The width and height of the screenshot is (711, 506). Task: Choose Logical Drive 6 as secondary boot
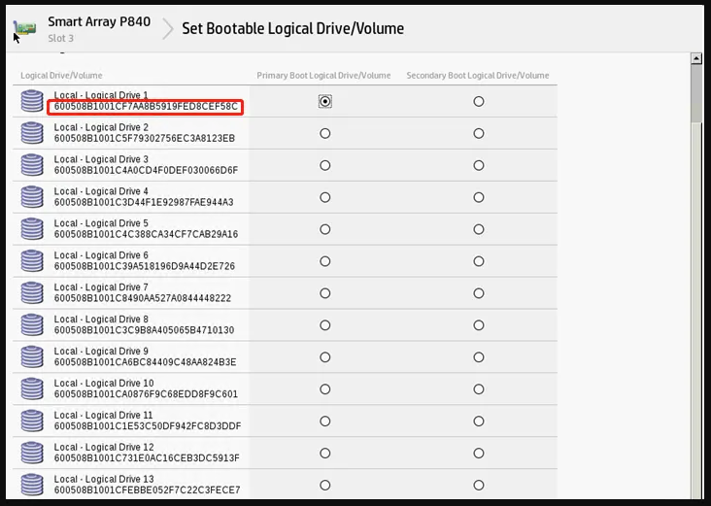click(x=479, y=261)
